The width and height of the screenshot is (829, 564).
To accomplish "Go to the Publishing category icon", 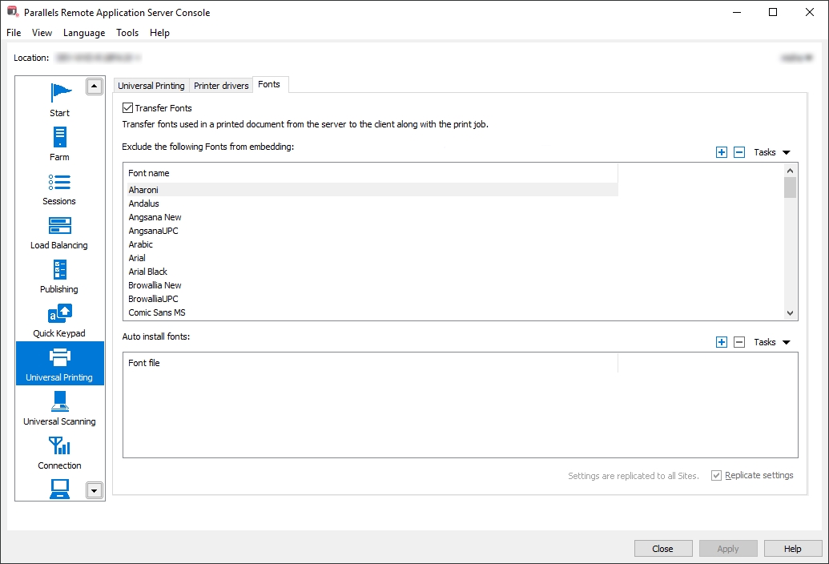I will (x=59, y=270).
